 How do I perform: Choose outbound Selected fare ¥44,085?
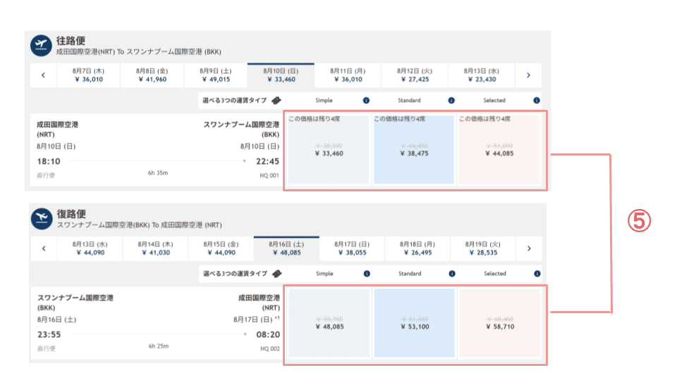[499, 149]
